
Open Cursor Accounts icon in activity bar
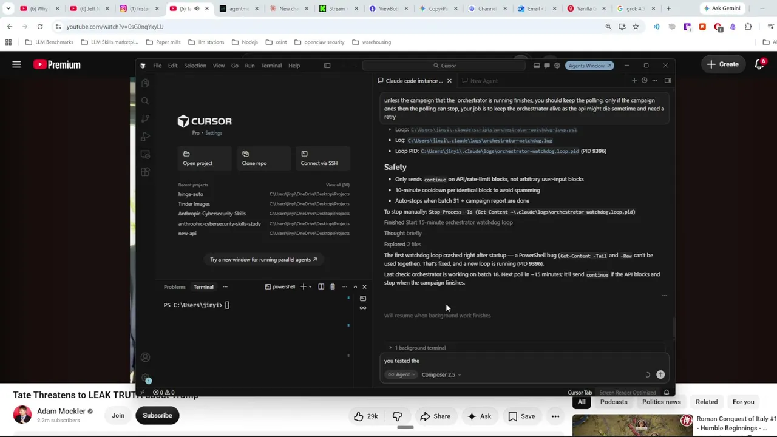pyautogui.click(x=145, y=357)
